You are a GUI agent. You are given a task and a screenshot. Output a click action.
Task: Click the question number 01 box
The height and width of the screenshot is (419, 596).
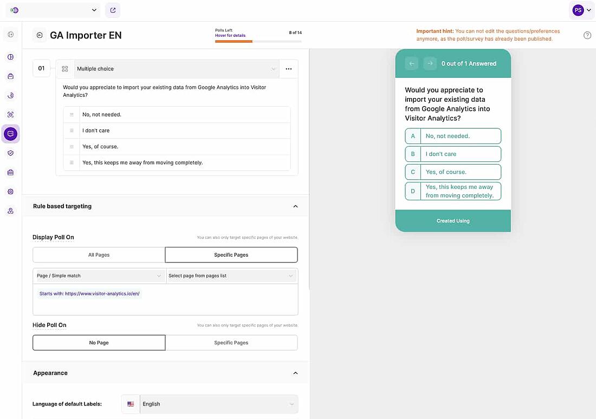click(41, 68)
